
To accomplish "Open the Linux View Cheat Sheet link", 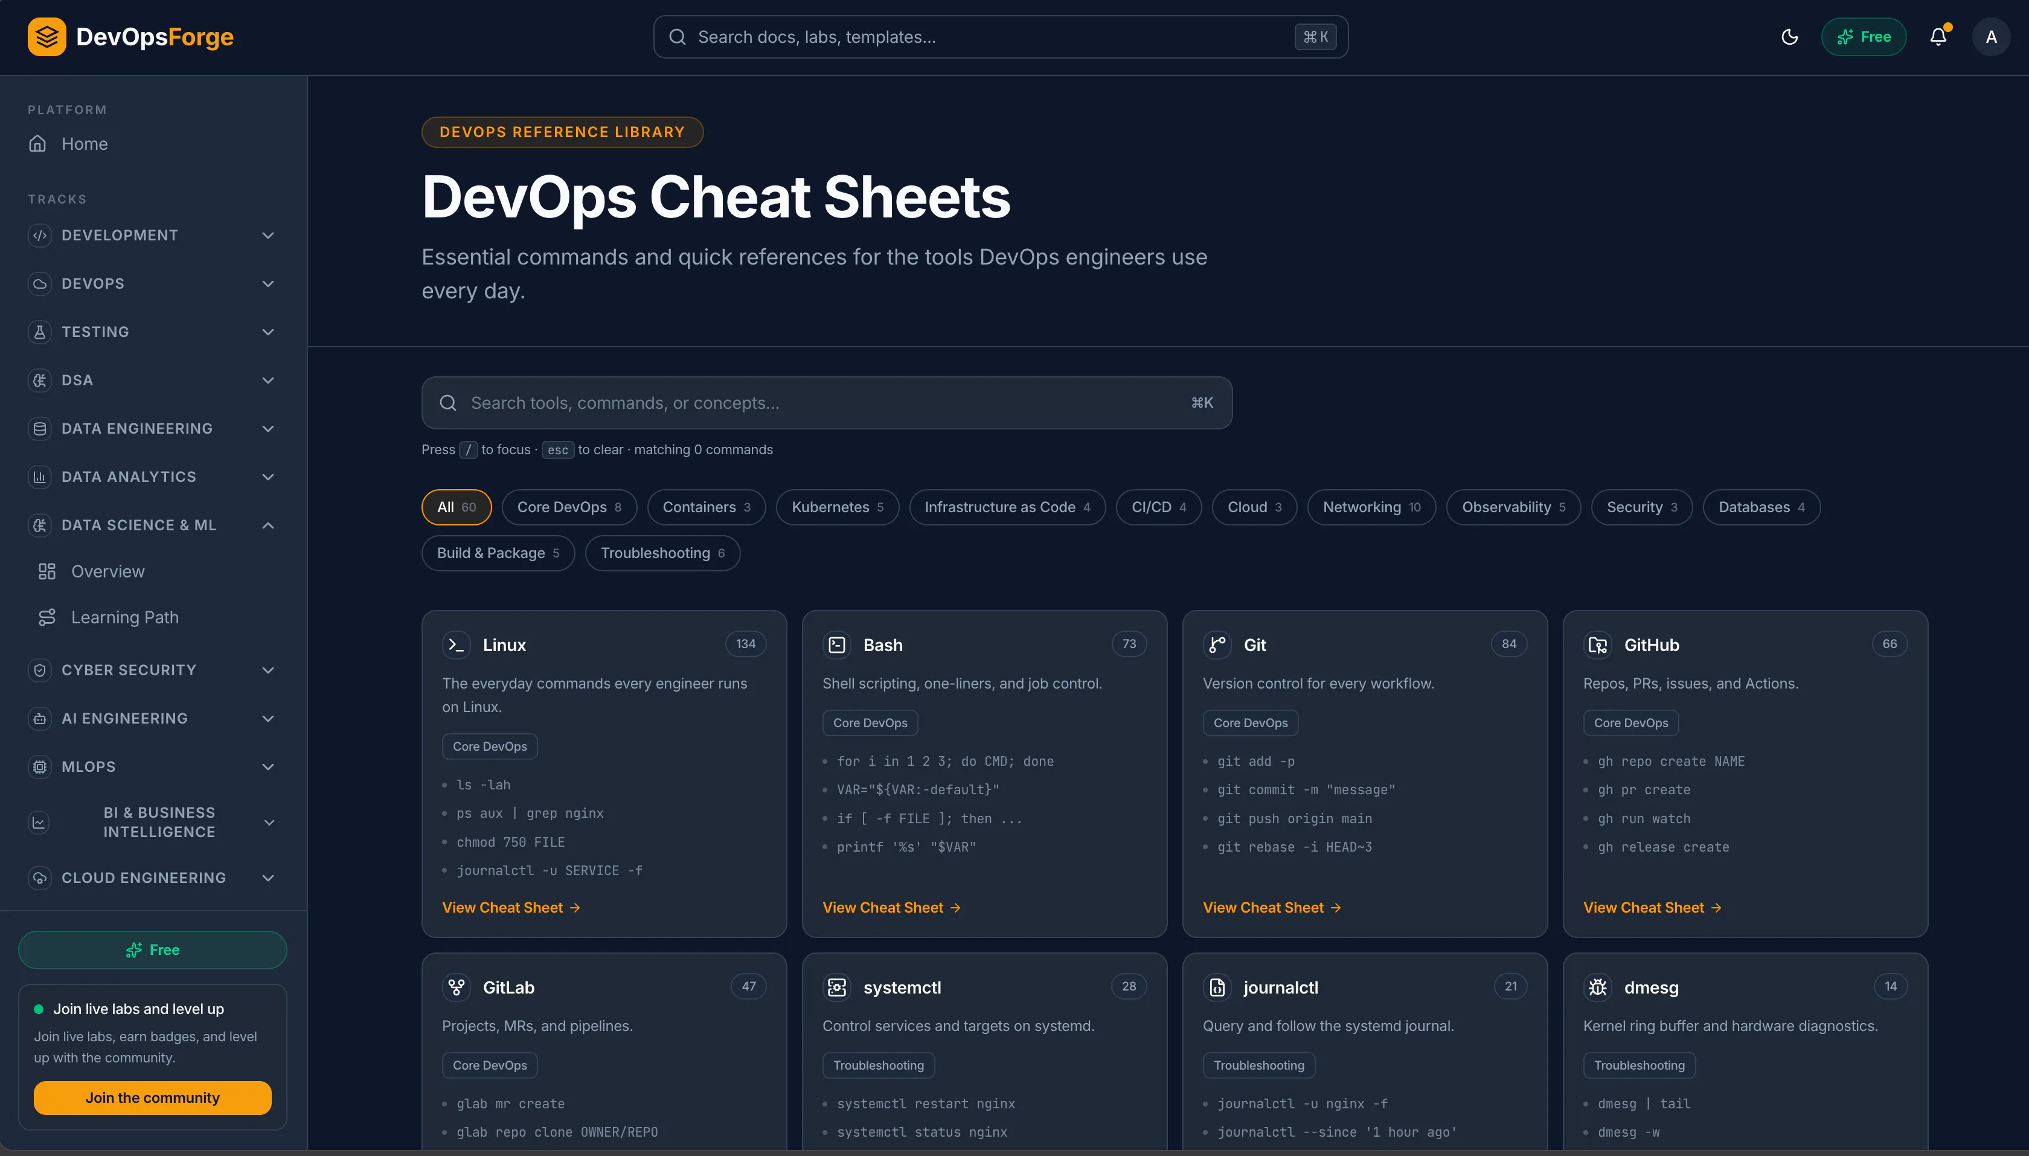I will click(x=511, y=908).
